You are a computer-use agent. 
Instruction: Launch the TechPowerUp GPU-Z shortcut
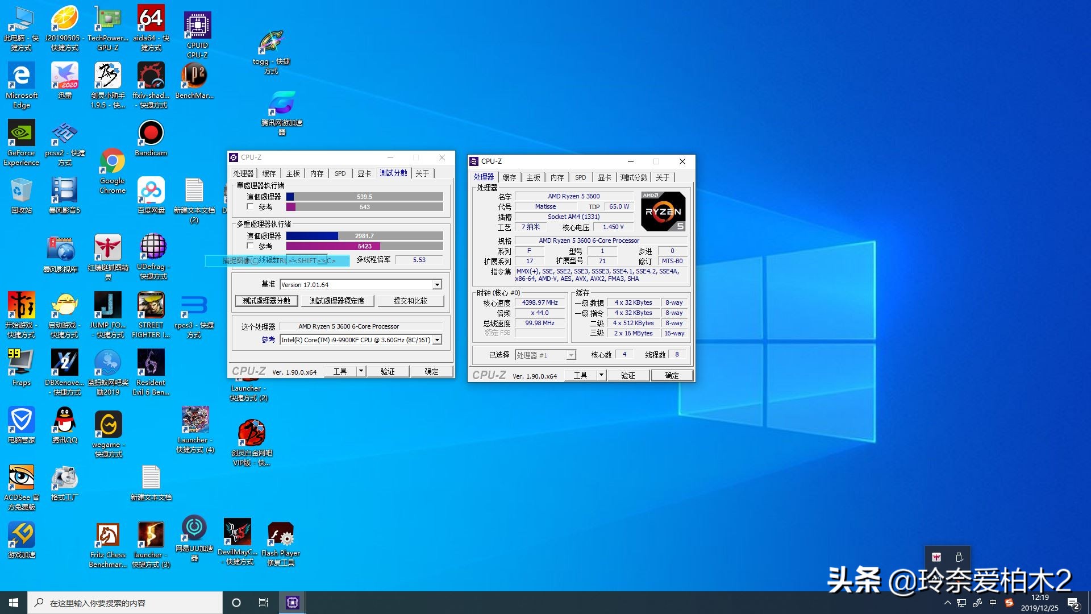tap(107, 19)
